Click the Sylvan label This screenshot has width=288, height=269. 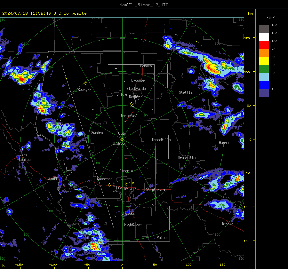(x=122, y=94)
